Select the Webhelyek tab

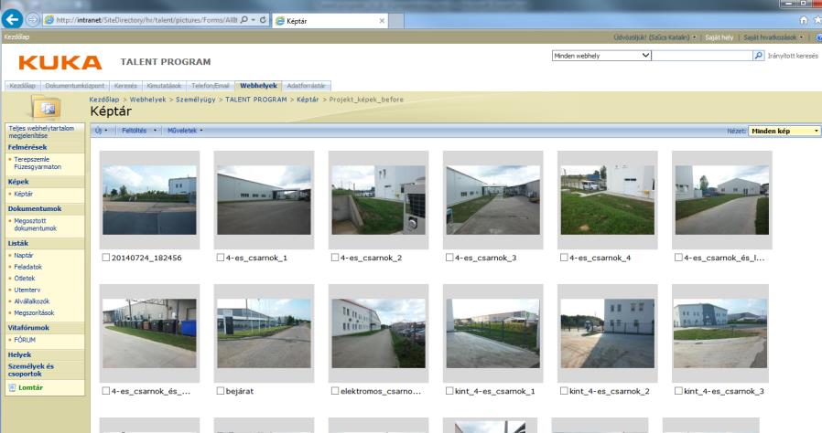pos(258,86)
